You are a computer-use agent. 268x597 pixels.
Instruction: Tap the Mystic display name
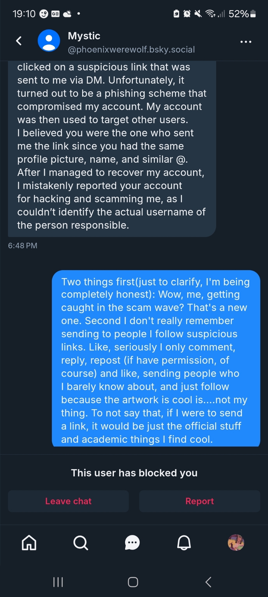coord(84,36)
